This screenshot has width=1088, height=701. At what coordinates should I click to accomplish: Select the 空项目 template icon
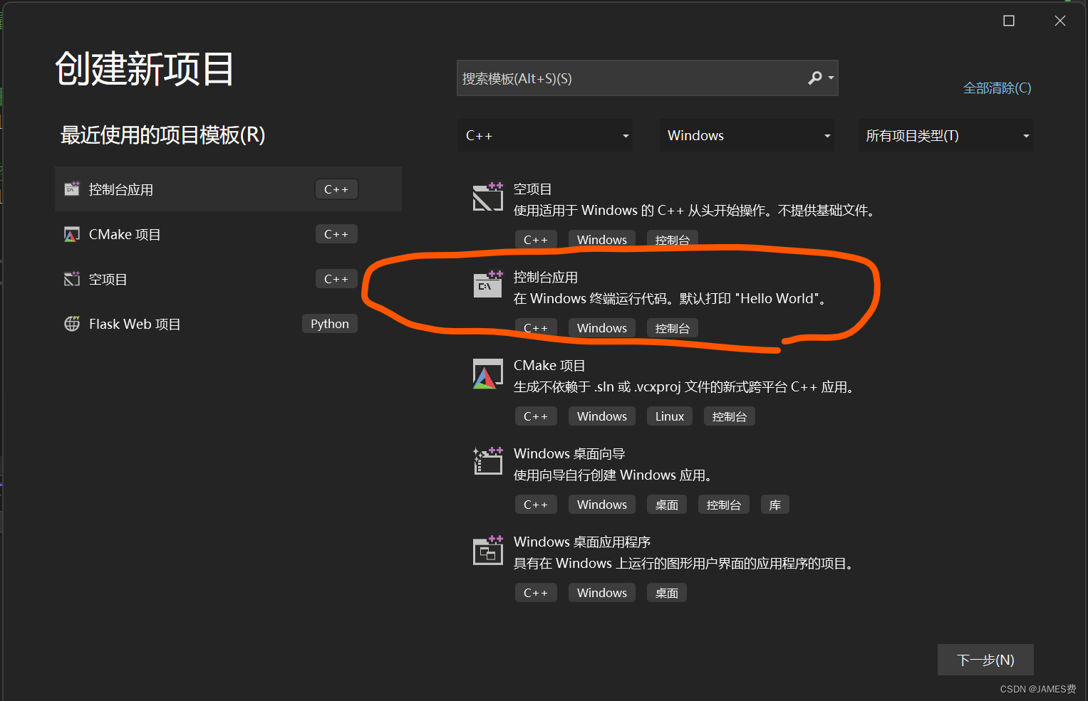487,197
